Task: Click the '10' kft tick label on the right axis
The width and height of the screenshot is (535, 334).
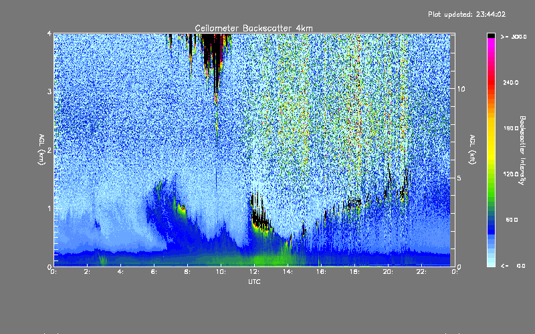Action: (461, 89)
